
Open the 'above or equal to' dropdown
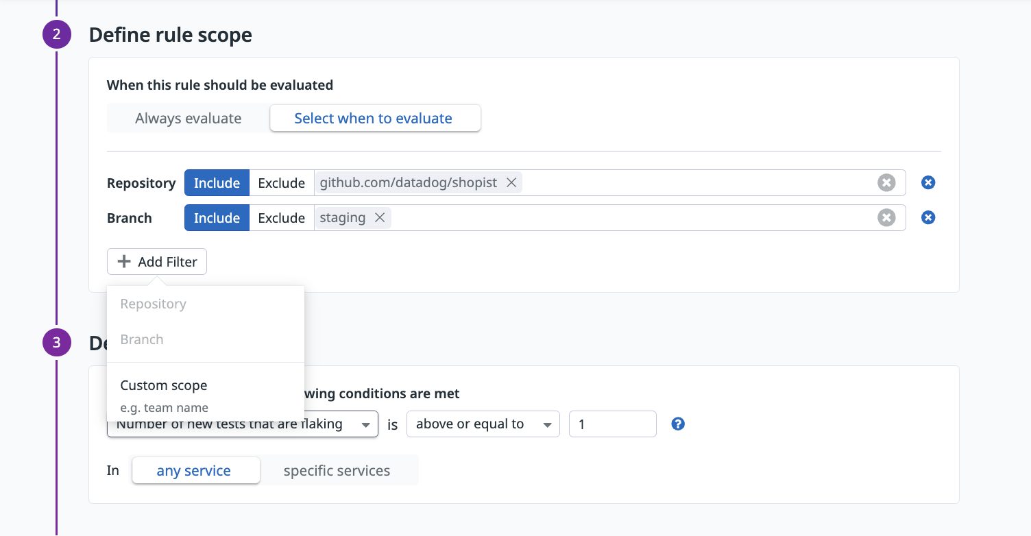(483, 424)
